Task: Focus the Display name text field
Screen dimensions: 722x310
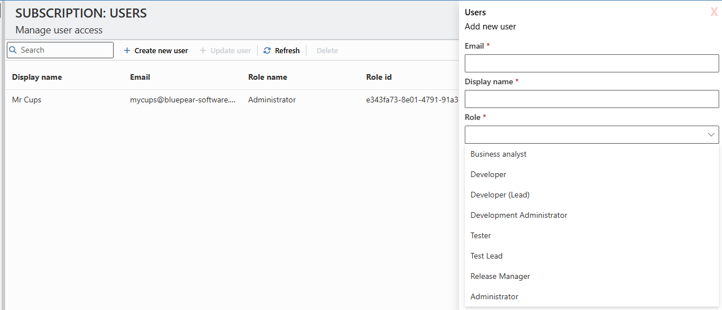Action: pos(591,99)
